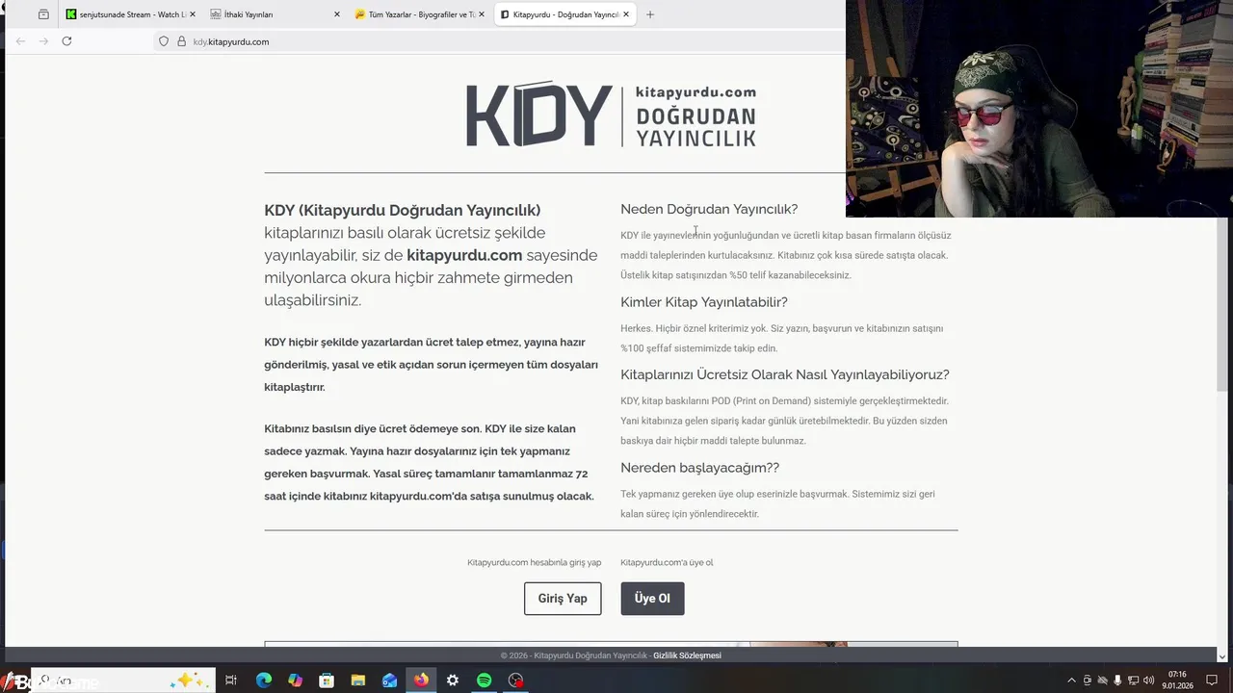Viewport: 1233px width, 693px height.
Task: Click the OneDrive cloud tray icon
Action: coord(1103,680)
